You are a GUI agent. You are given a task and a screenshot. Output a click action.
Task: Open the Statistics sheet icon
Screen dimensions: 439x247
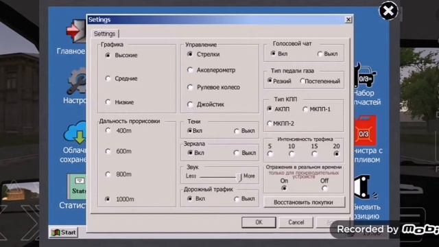pos(77,187)
